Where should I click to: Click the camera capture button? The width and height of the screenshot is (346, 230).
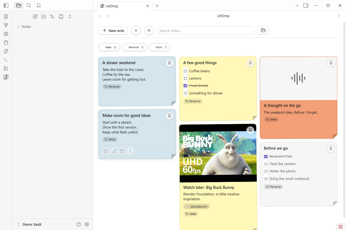(149, 30)
